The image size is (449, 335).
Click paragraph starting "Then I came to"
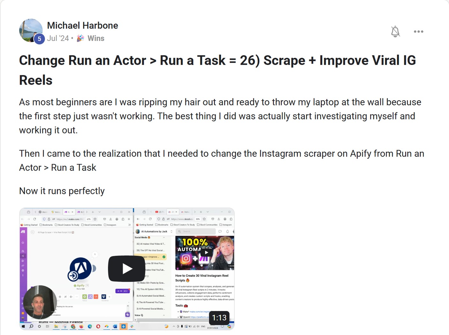[x=222, y=160]
